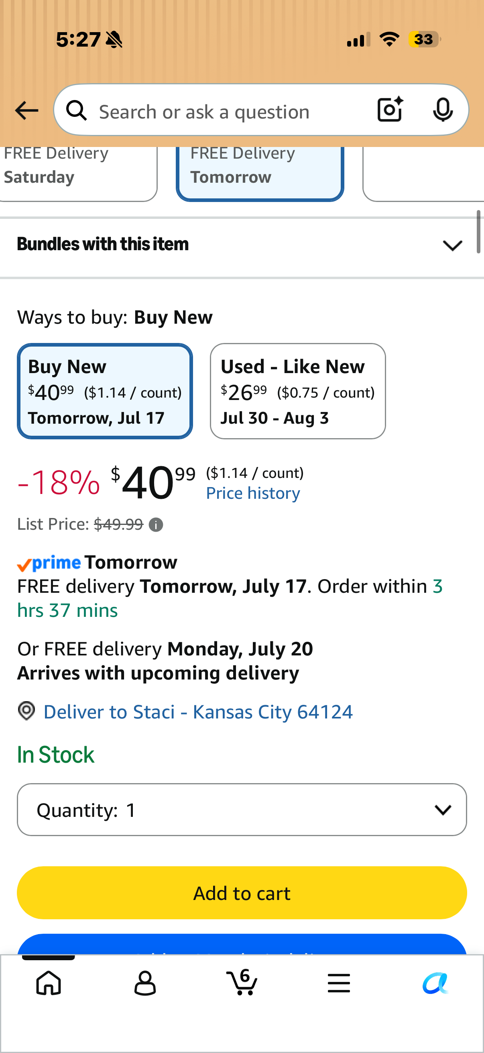This screenshot has width=484, height=1053.
Task: Select the Used - Like New option
Action: pyautogui.click(x=298, y=391)
